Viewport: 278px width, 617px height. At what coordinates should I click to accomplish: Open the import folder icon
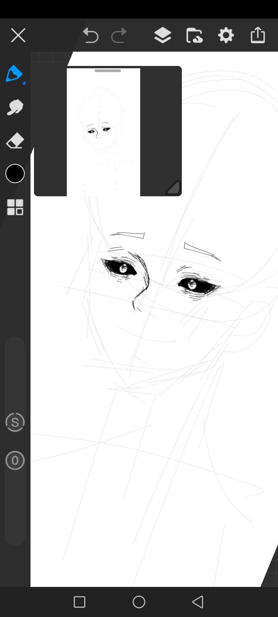[x=194, y=35]
